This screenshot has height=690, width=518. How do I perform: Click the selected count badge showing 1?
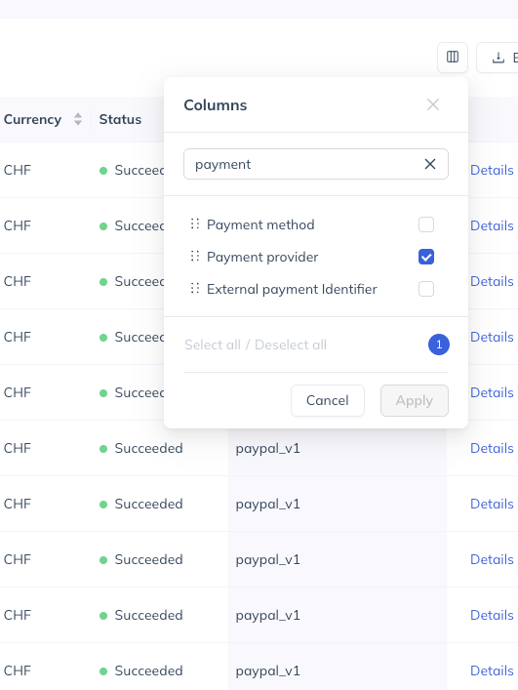[439, 345]
